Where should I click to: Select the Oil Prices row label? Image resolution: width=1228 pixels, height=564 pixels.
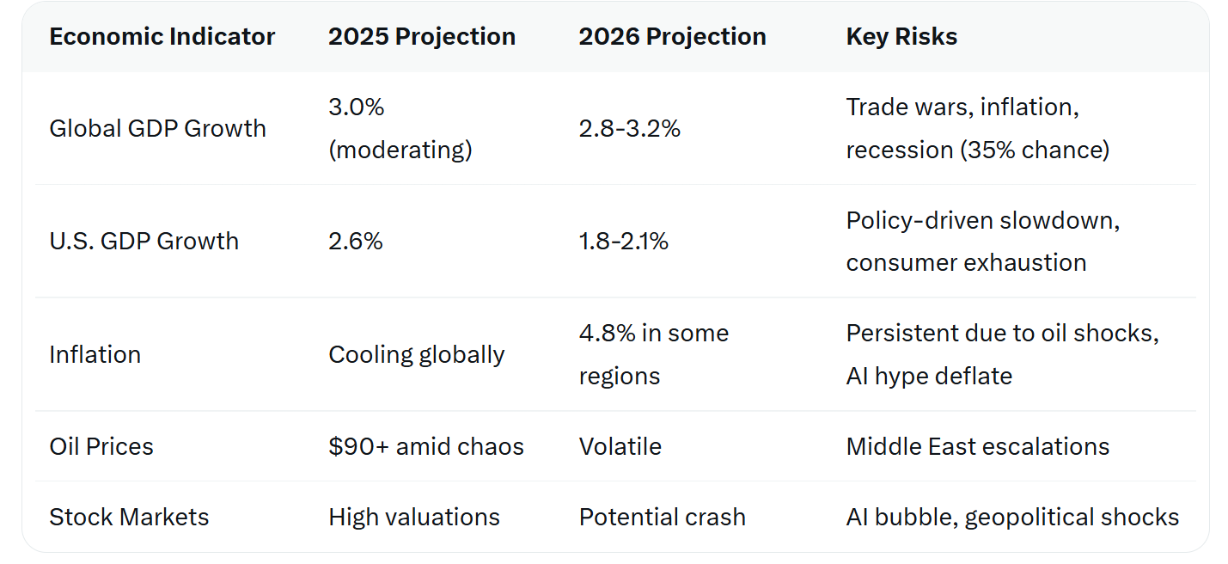(x=101, y=447)
